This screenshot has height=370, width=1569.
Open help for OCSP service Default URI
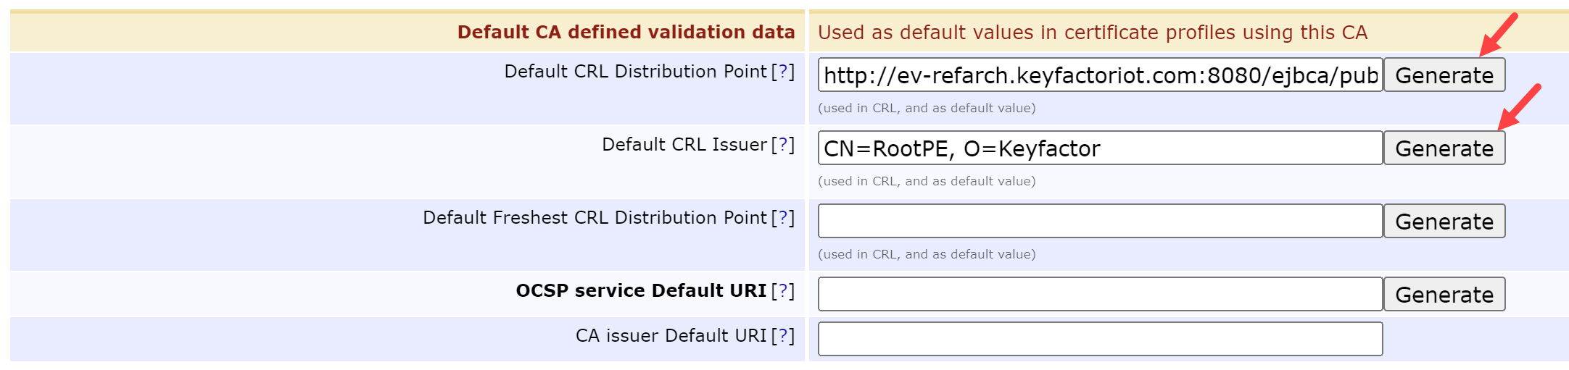point(782,291)
